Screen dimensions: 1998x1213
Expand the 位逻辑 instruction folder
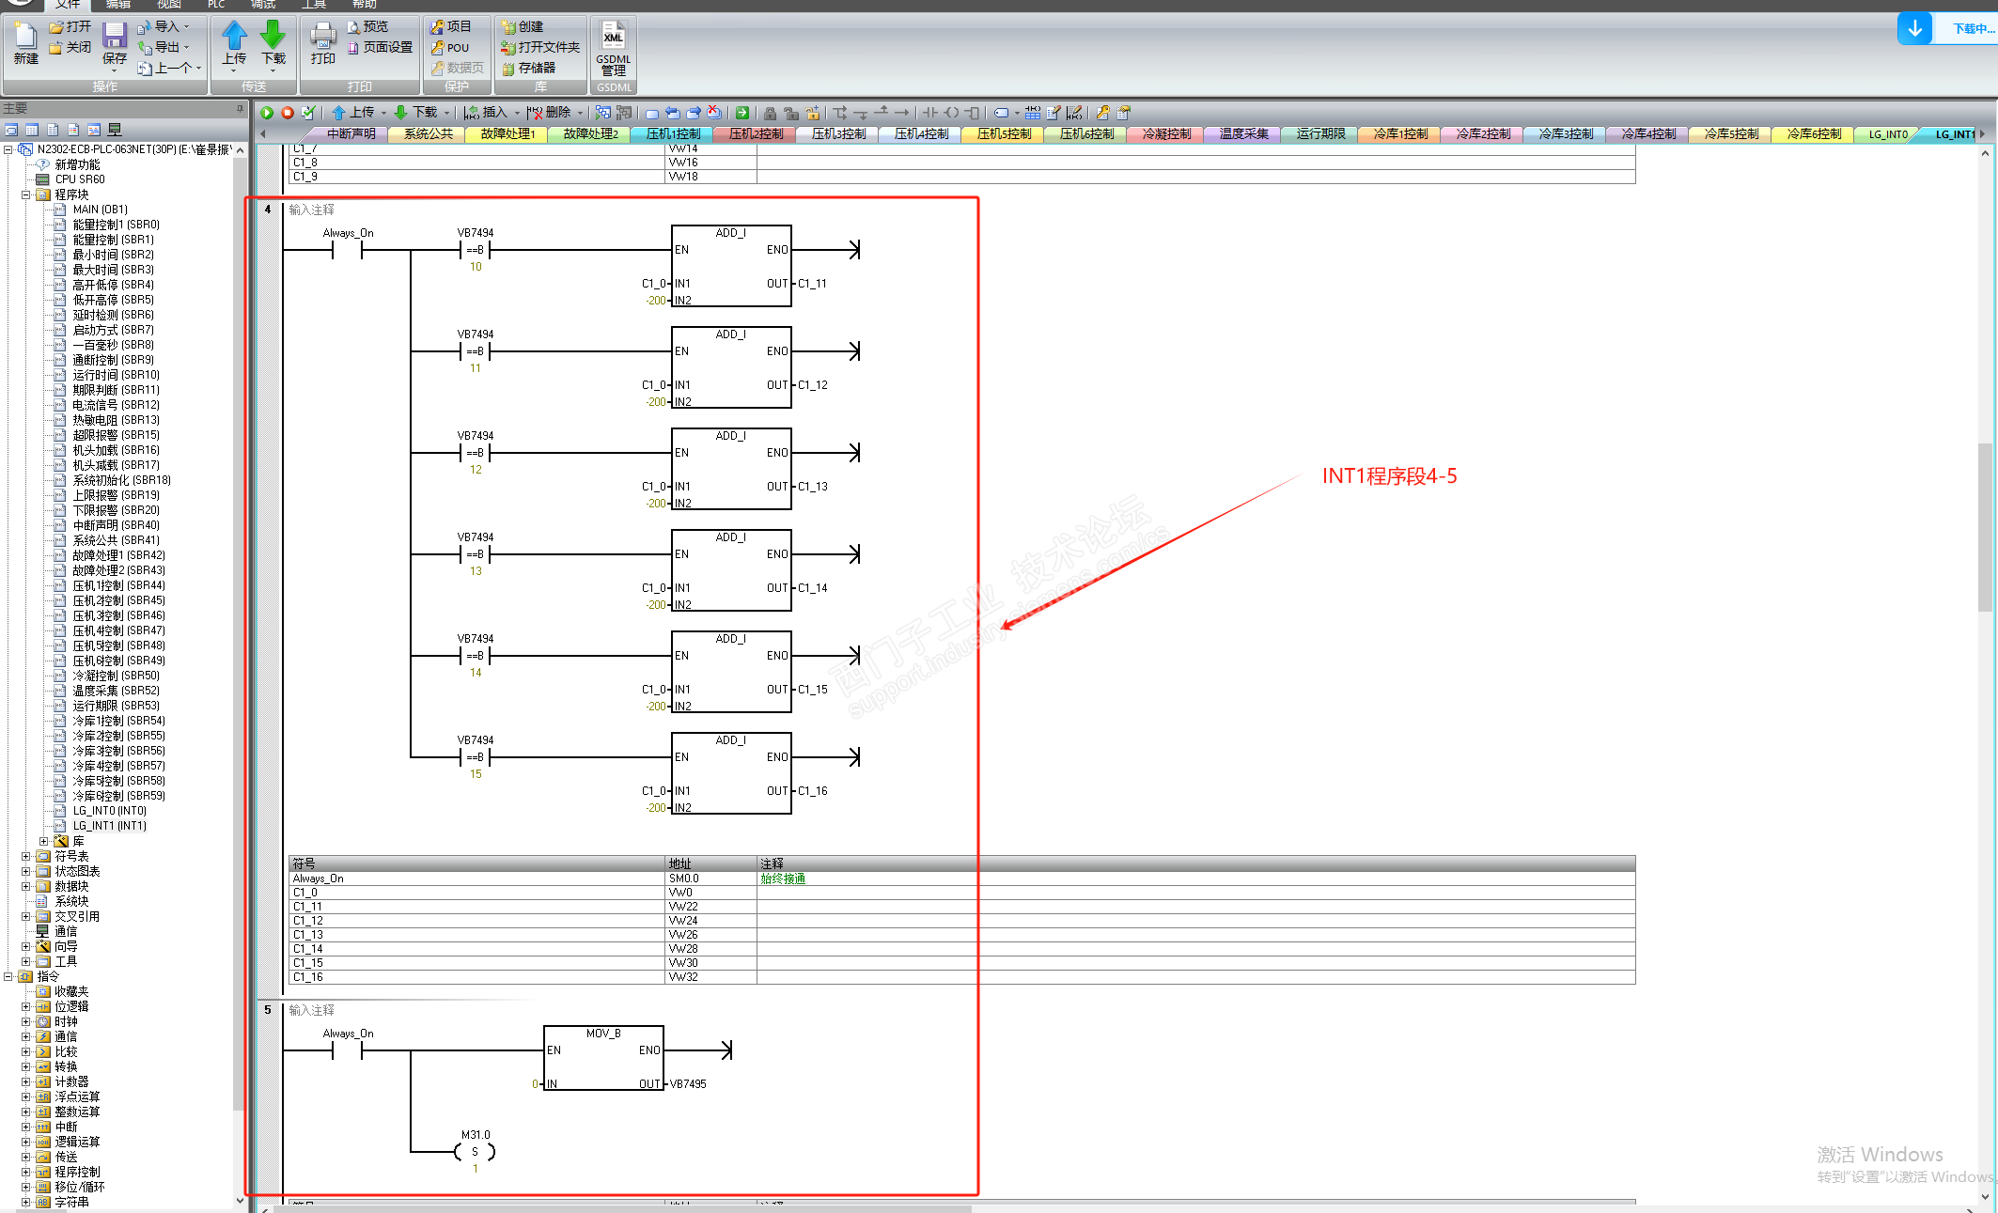coord(26,1006)
